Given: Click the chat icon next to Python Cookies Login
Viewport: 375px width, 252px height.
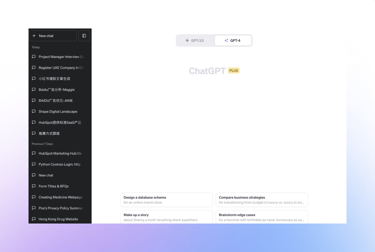Looking at the screenshot, I should (34, 164).
